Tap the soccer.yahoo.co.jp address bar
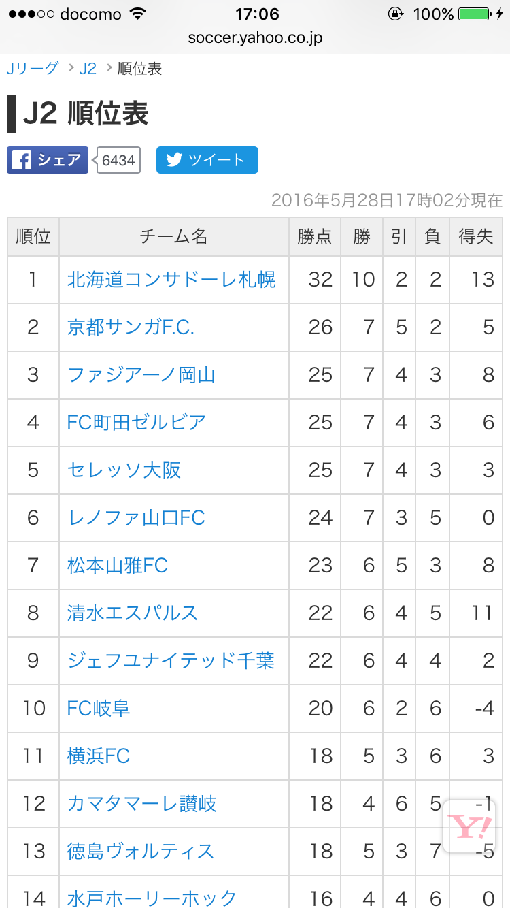 coord(255,37)
